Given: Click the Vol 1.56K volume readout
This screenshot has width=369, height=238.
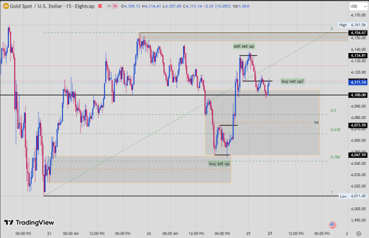Looking at the screenshot, I should tap(241, 6).
